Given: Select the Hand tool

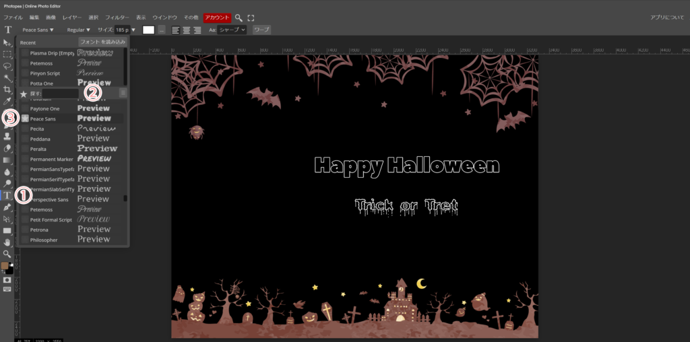Looking at the screenshot, I should coord(7,242).
